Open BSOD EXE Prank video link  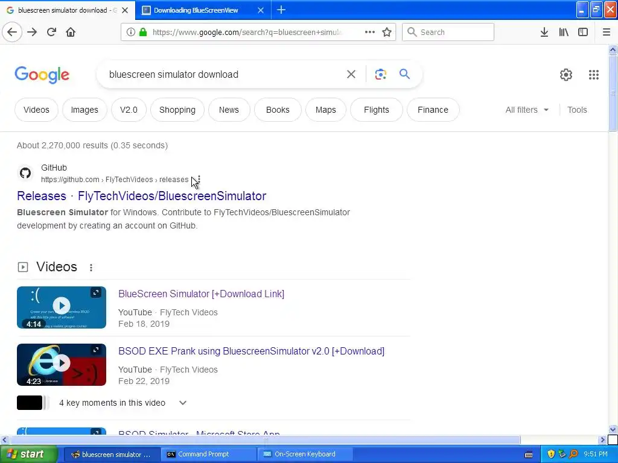click(x=251, y=351)
